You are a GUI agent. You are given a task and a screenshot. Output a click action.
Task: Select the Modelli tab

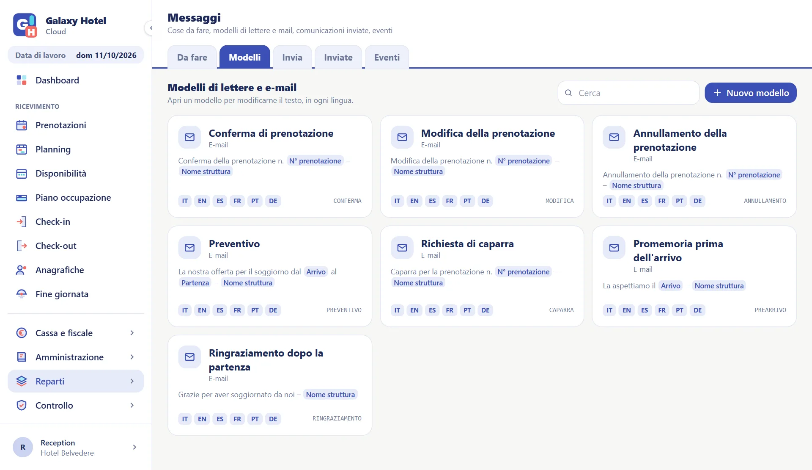click(x=245, y=57)
